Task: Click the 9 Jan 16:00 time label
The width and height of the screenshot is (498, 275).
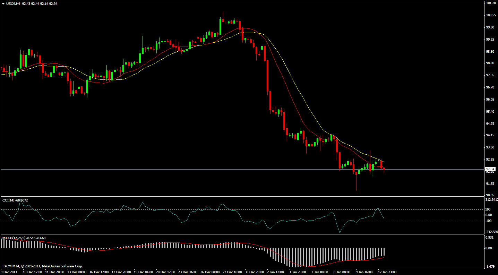Action: (x=364, y=272)
